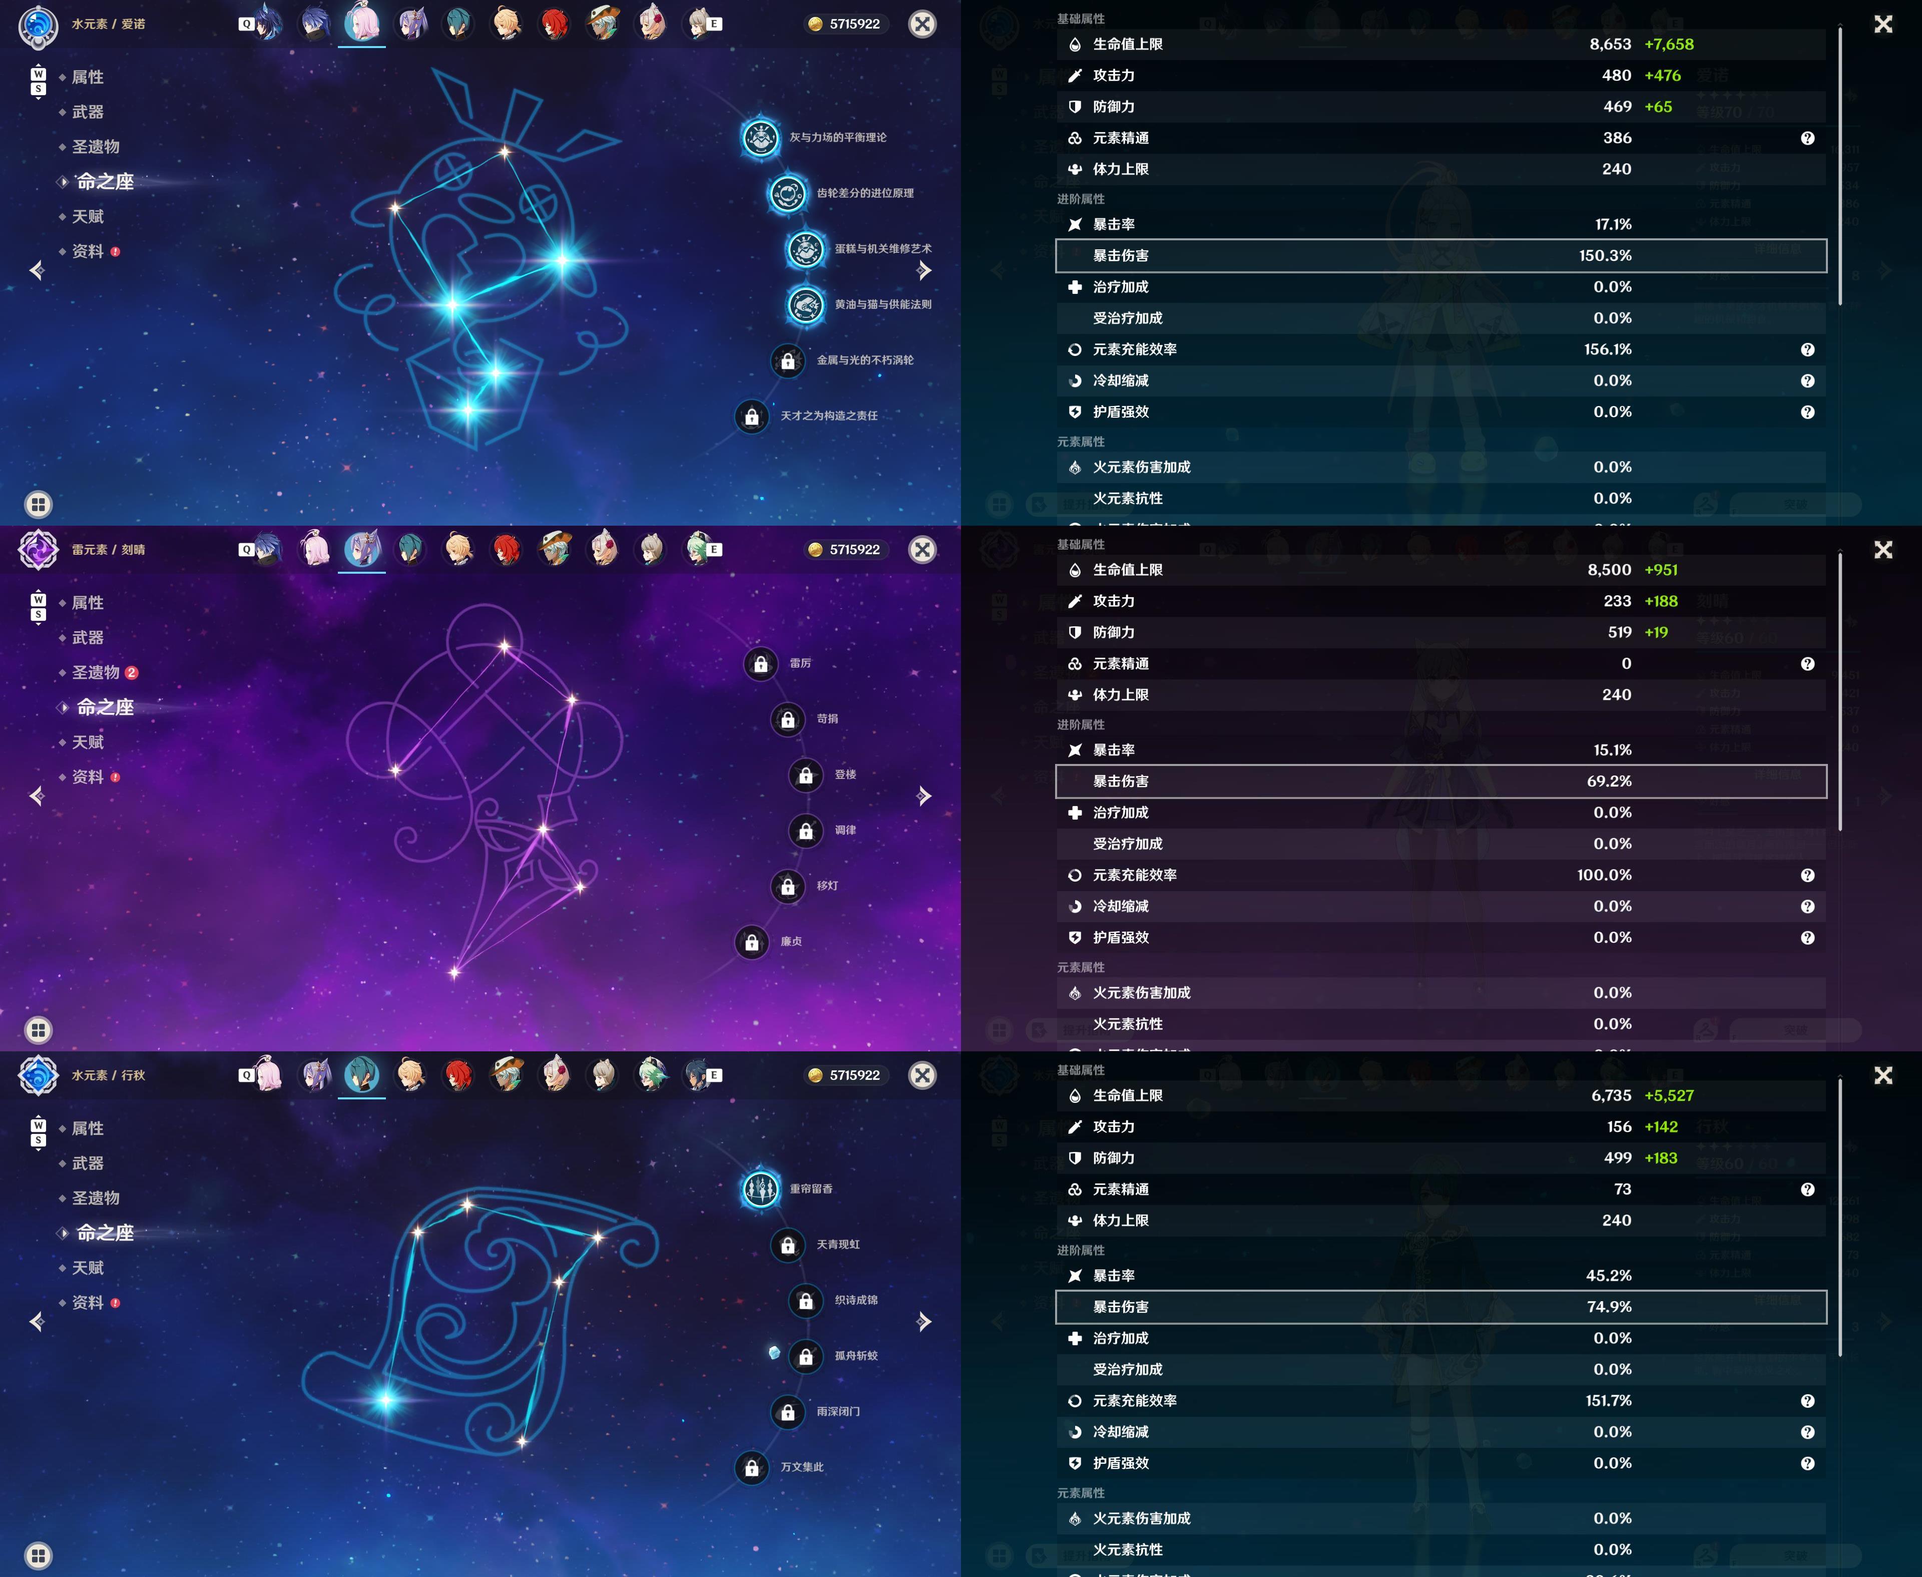The image size is (1922, 1577).
Task: Click the 暴击伤害 row showing 74.9%
Action: [1440, 1307]
